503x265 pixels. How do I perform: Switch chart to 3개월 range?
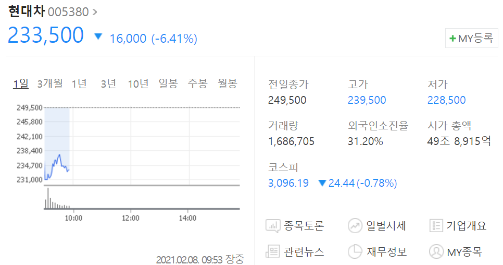point(49,84)
